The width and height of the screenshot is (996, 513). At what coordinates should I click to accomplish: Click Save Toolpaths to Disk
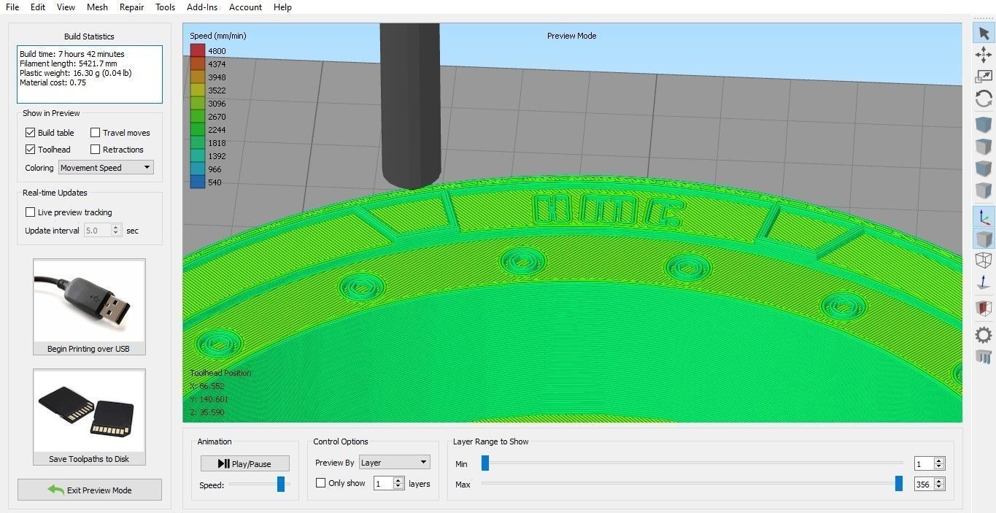tap(89, 417)
